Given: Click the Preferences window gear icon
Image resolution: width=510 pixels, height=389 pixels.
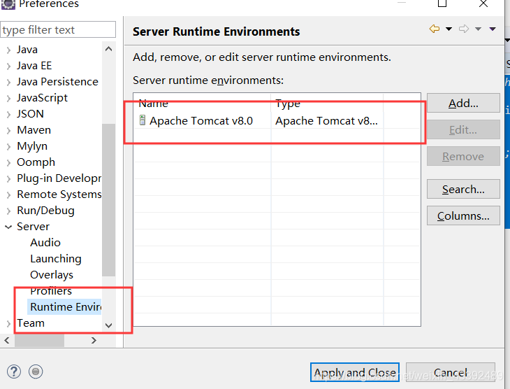Looking at the screenshot, I should coord(8,4).
